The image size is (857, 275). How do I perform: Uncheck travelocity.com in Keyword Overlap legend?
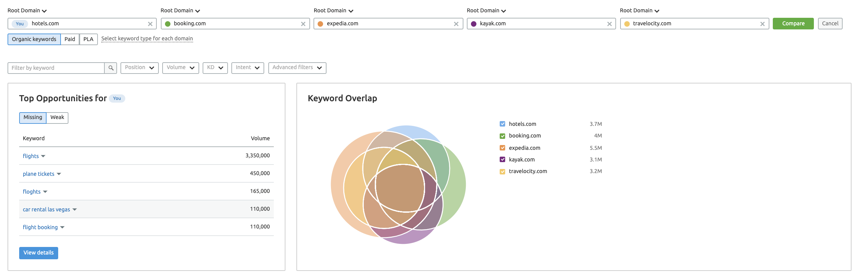pyautogui.click(x=502, y=171)
